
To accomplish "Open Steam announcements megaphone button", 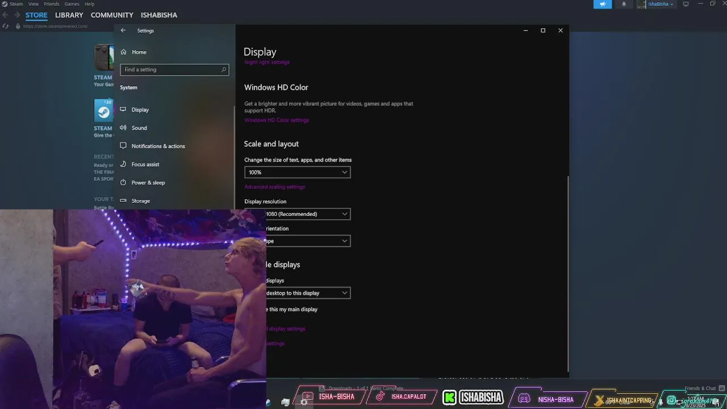I will 603,4.
